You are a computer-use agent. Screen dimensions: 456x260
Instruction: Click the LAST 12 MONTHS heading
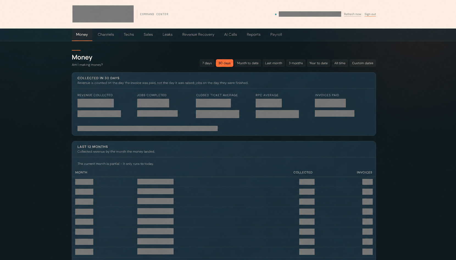pos(93,147)
